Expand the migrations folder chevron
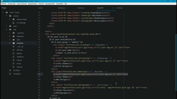Viewport: 177px width, 99px height. 10,36
